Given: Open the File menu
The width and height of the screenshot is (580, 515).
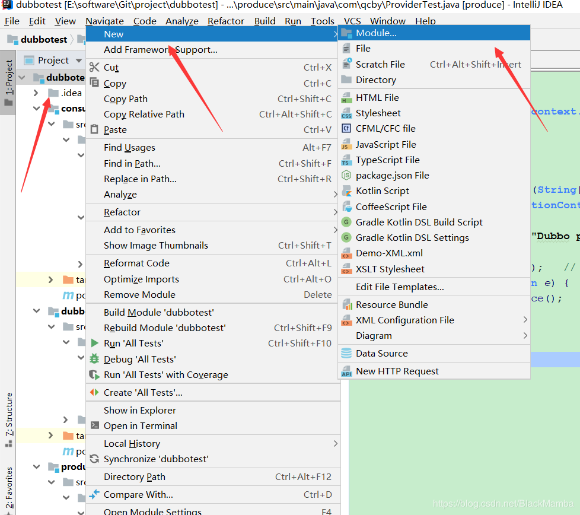Looking at the screenshot, I should pos(12,21).
